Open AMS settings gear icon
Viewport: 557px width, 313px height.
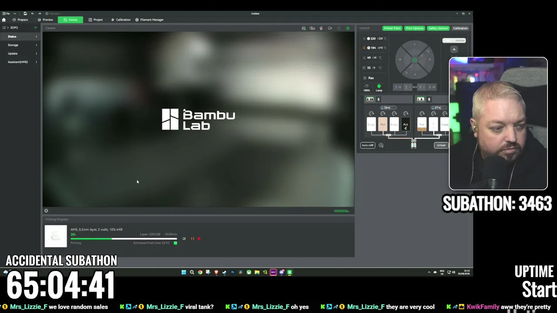(381, 145)
